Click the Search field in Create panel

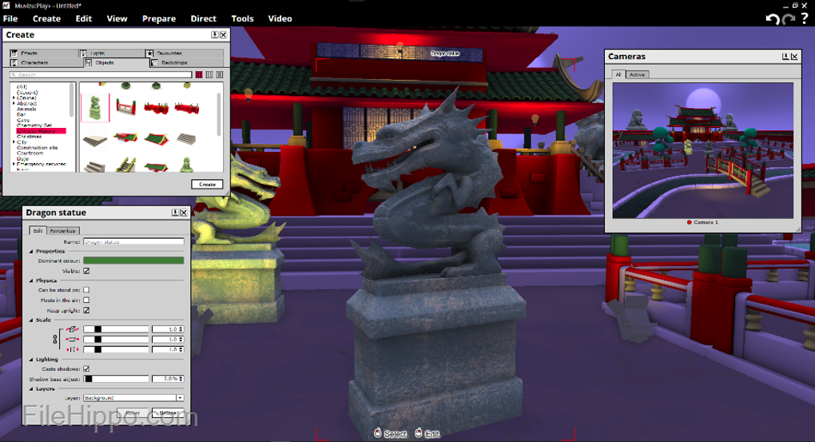click(x=101, y=75)
